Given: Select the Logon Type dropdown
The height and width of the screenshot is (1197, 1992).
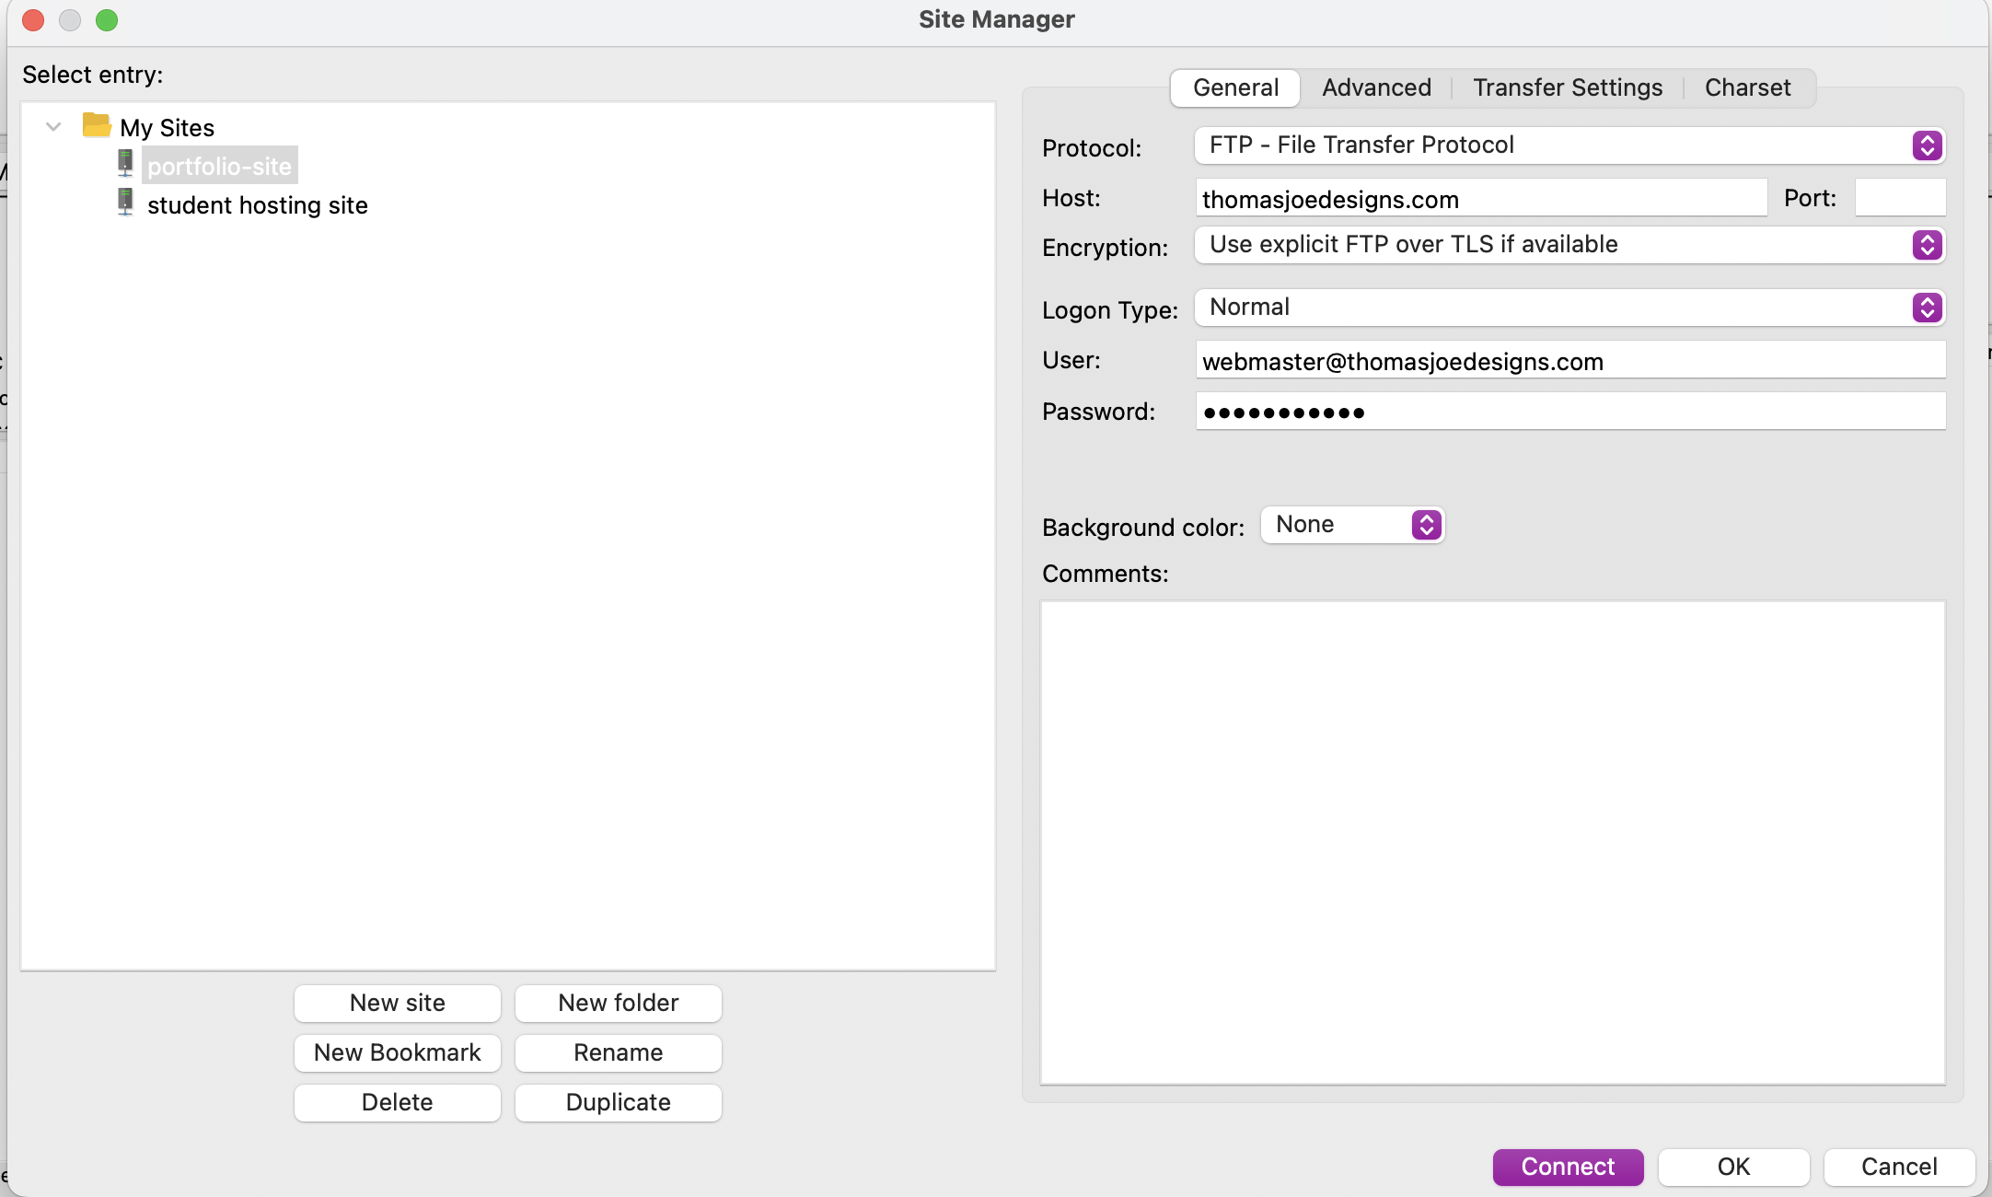Looking at the screenshot, I should (1569, 308).
